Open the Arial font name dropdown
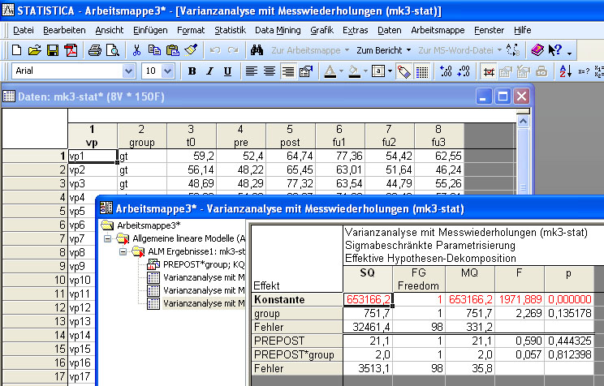This screenshot has width=604, height=386. click(129, 71)
